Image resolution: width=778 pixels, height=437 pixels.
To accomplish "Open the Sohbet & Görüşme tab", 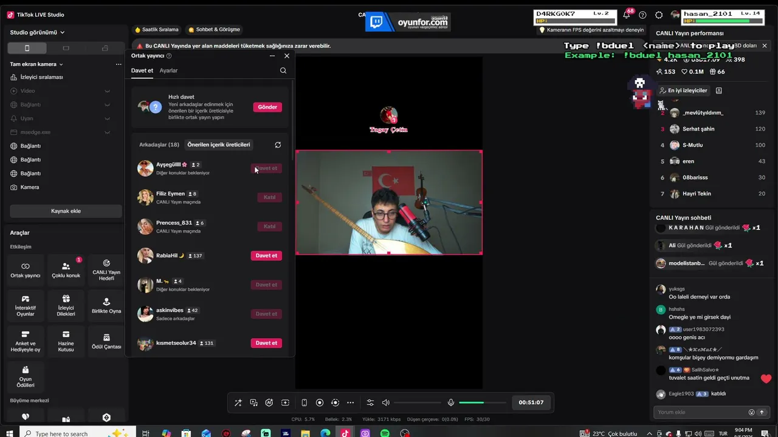I will (x=214, y=29).
